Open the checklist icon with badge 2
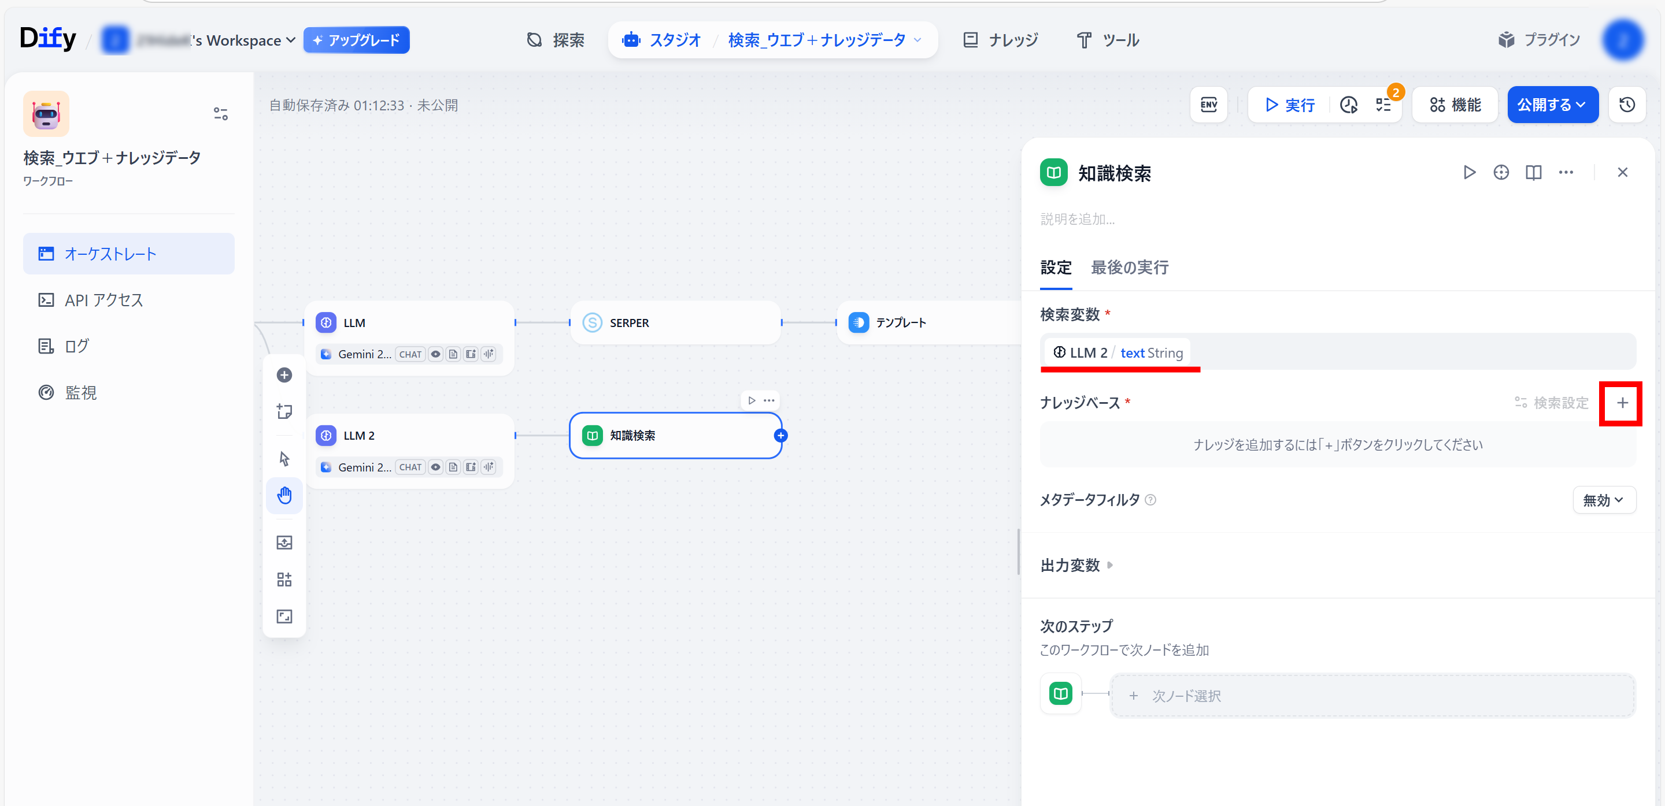The height and width of the screenshot is (806, 1665). [x=1383, y=105]
